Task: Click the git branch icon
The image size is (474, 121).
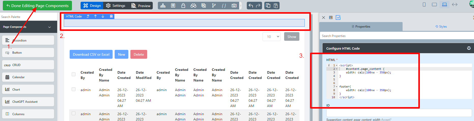Action: [x=214, y=6]
